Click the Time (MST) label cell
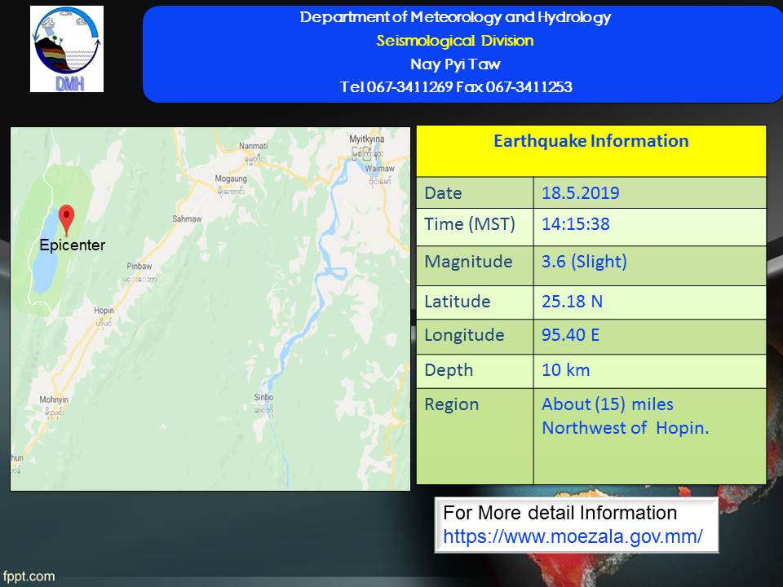 475,227
